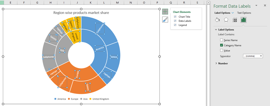The height and width of the screenshot is (106, 270).
Task: Select the gray Cellphones data label
Action: (48, 57)
